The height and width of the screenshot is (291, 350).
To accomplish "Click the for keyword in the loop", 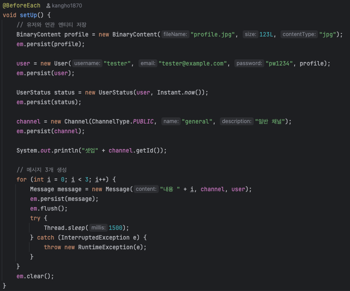I will [22, 179].
